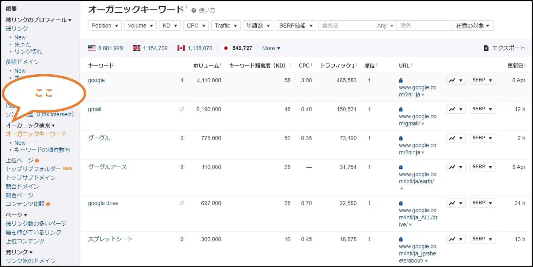Expand URL arrow for www.google.com/gmail/
This screenshot has width=533, height=267.
pos(423,124)
